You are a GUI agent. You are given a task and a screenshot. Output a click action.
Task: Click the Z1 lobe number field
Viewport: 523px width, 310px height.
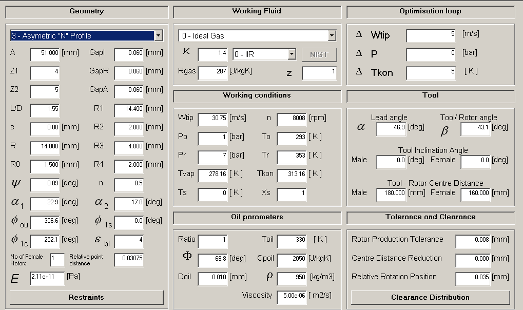45,73
